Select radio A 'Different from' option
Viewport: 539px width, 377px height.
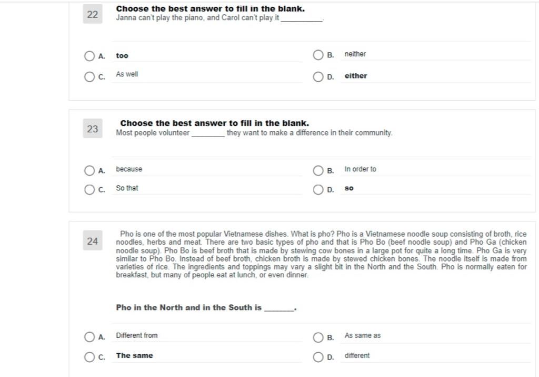[x=89, y=337]
